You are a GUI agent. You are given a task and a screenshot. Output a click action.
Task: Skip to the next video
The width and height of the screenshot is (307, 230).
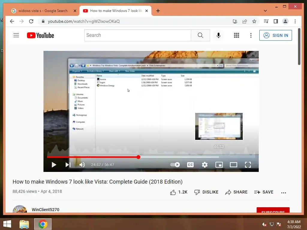(68, 165)
